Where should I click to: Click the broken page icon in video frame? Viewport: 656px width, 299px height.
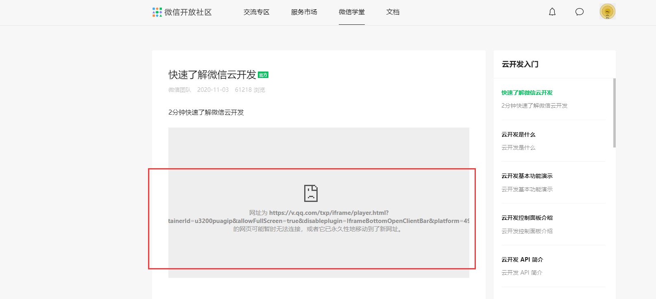click(x=311, y=193)
